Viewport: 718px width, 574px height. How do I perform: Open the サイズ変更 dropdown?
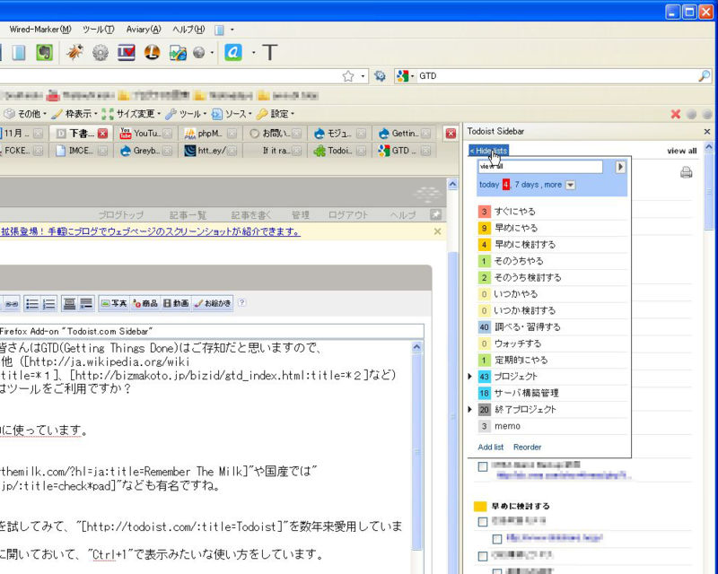pyautogui.click(x=132, y=114)
